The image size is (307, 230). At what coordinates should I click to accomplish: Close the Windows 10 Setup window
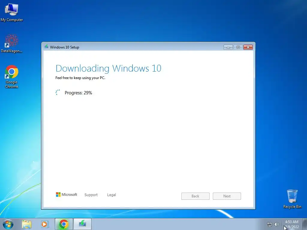248,47
